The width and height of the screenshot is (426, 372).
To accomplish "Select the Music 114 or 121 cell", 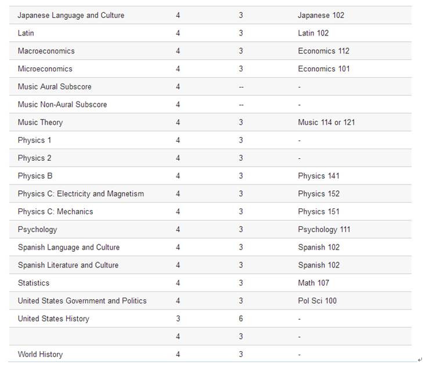I will click(x=327, y=122).
